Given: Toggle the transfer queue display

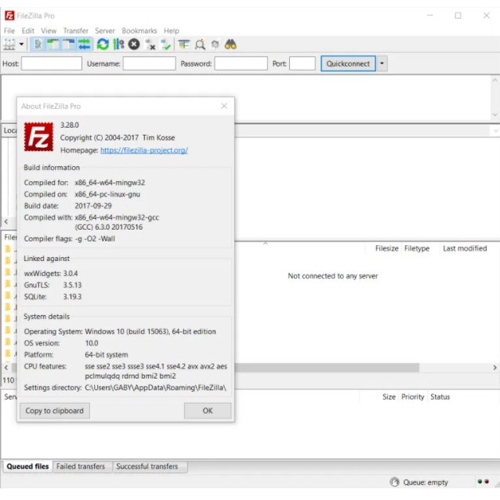Looking at the screenshot, I should click(x=84, y=45).
